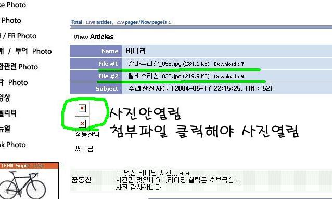This screenshot has width=332, height=199.
Task: Click the first broken image icon
Action: point(82,108)
